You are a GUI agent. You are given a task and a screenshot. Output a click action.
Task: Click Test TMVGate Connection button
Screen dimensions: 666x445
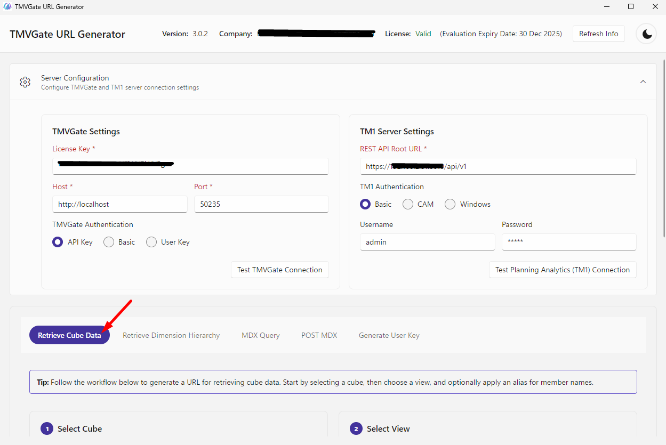[x=280, y=270]
